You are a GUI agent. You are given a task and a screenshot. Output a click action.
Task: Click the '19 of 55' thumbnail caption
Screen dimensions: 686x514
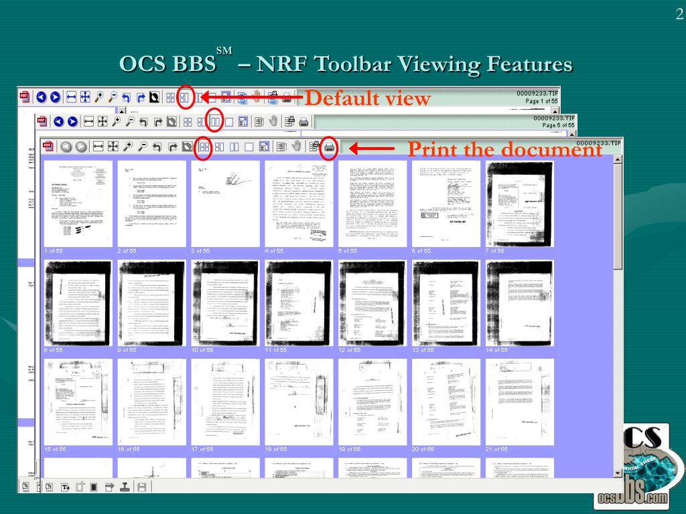click(x=349, y=449)
